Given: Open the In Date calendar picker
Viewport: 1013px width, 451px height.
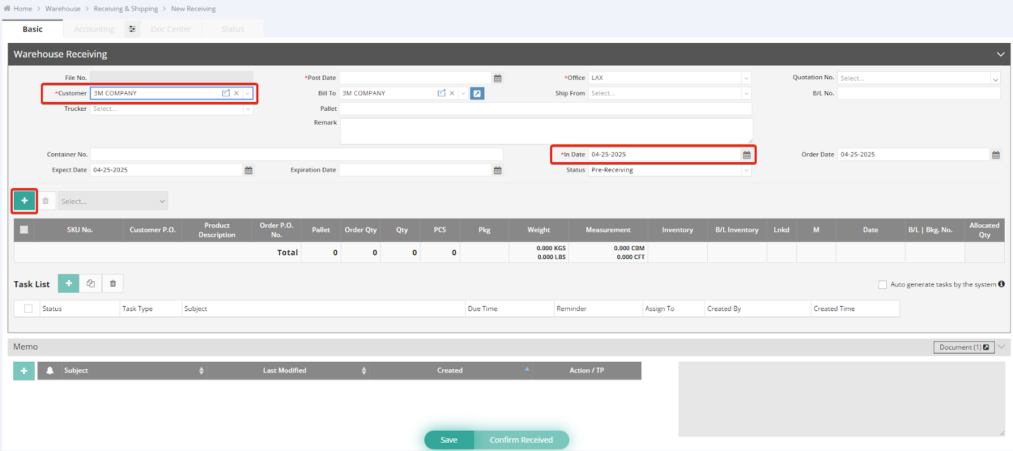Looking at the screenshot, I should (x=746, y=155).
